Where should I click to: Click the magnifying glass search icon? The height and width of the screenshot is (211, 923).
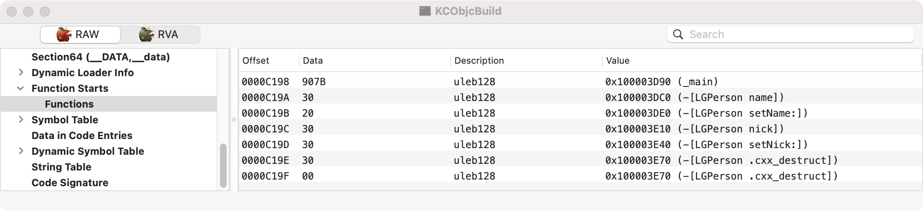[678, 34]
